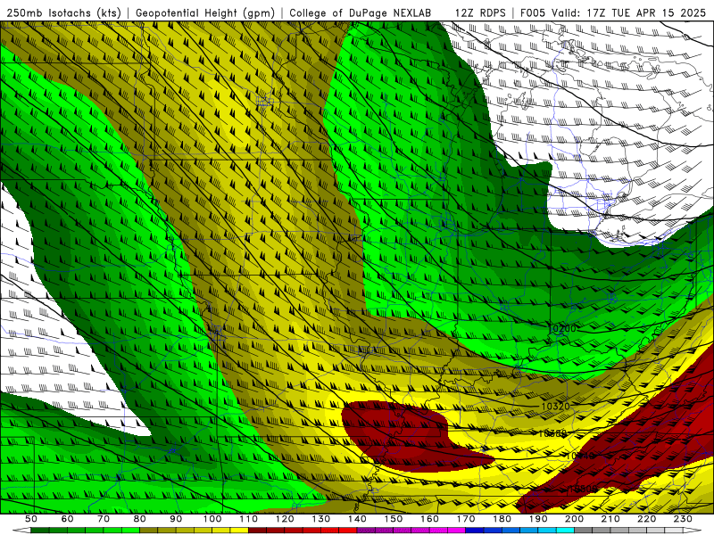Click the 110 kt colorbar label

[249, 519]
